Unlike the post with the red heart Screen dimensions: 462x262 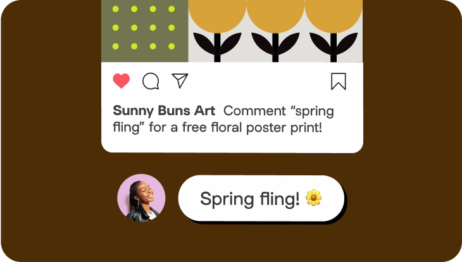[121, 81]
